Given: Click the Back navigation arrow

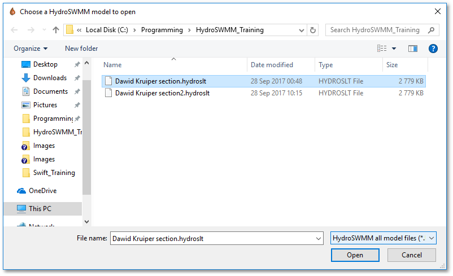Looking at the screenshot, I should [14, 30].
